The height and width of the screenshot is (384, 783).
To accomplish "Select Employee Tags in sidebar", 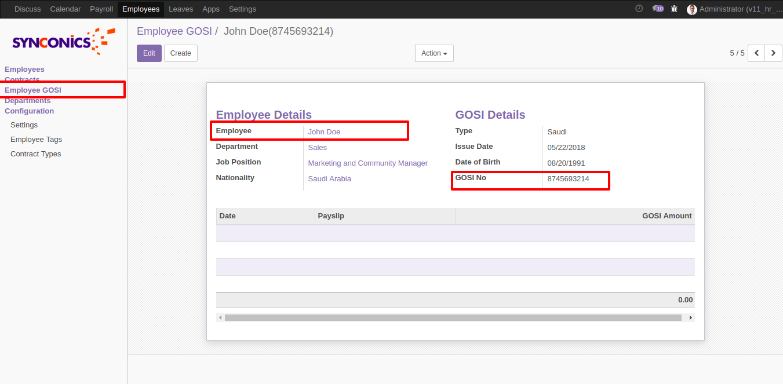I will (36, 140).
